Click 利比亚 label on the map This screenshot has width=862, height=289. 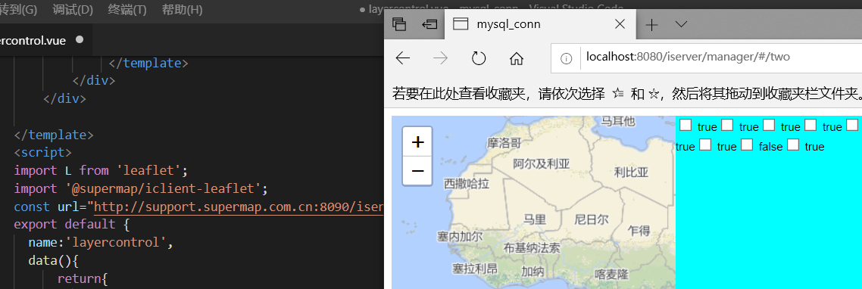[x=631, y=172]
